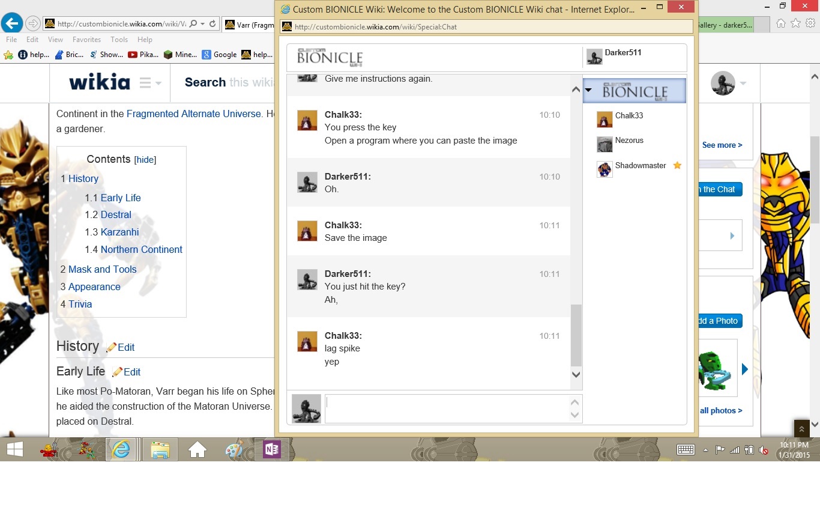The height and width of the screenshot is (519, 820).
Task: Open the Windows Start button
Action: 15,449
